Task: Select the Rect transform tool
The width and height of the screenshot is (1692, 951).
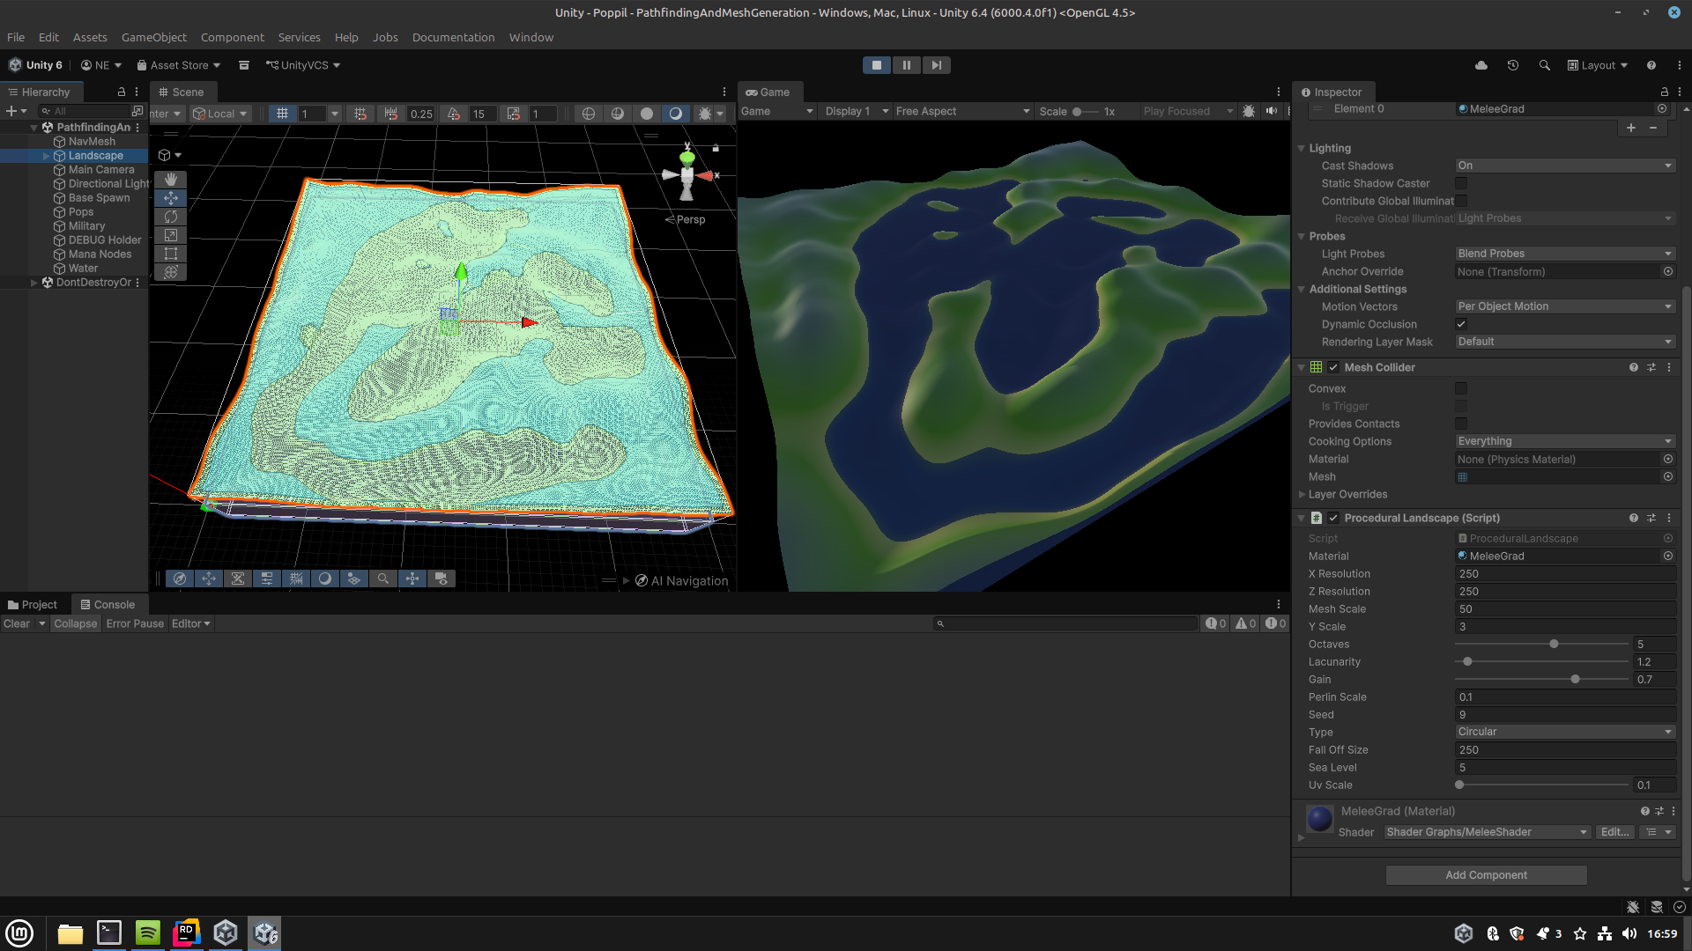Action: pos(171,254)
